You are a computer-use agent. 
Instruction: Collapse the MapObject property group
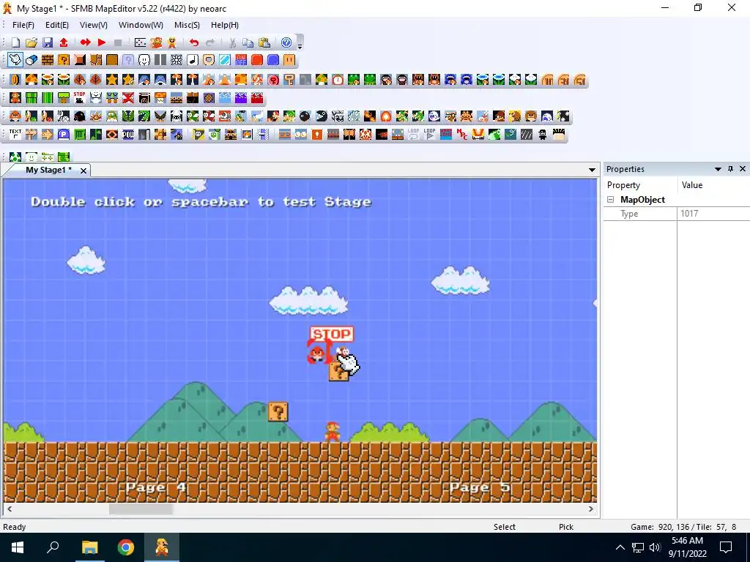pos(611,200)
